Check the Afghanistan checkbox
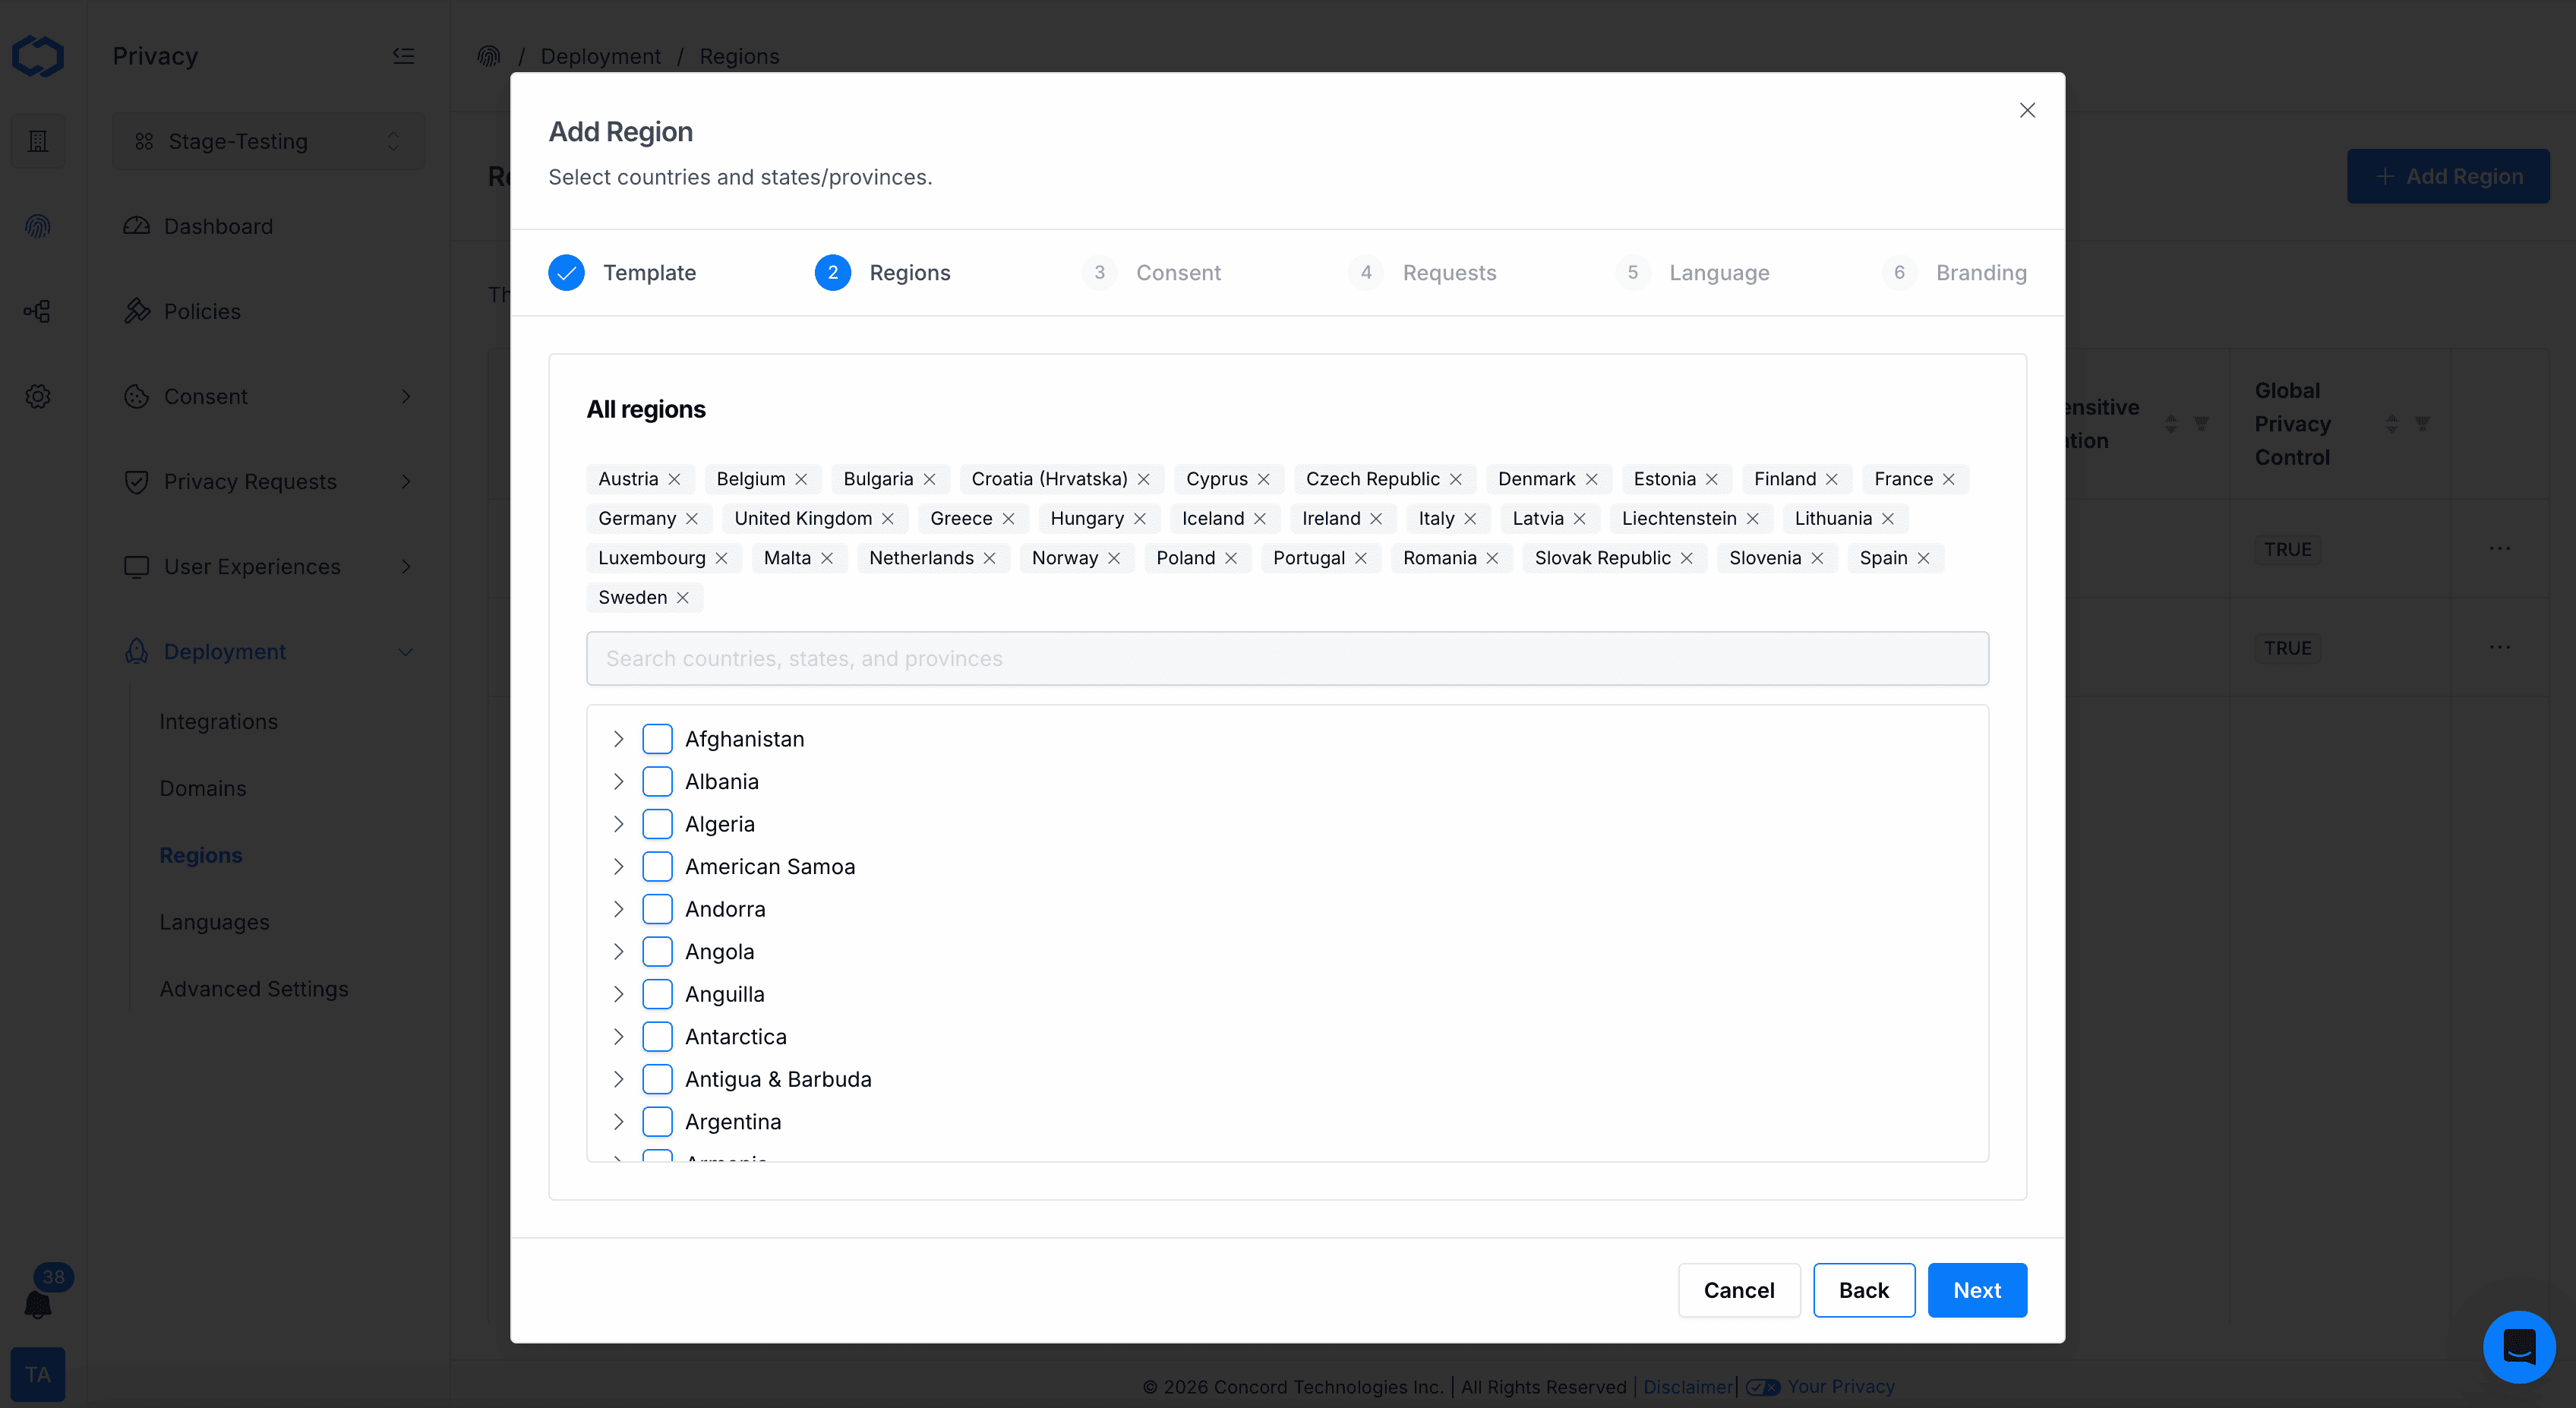 [x=657, y=739]
